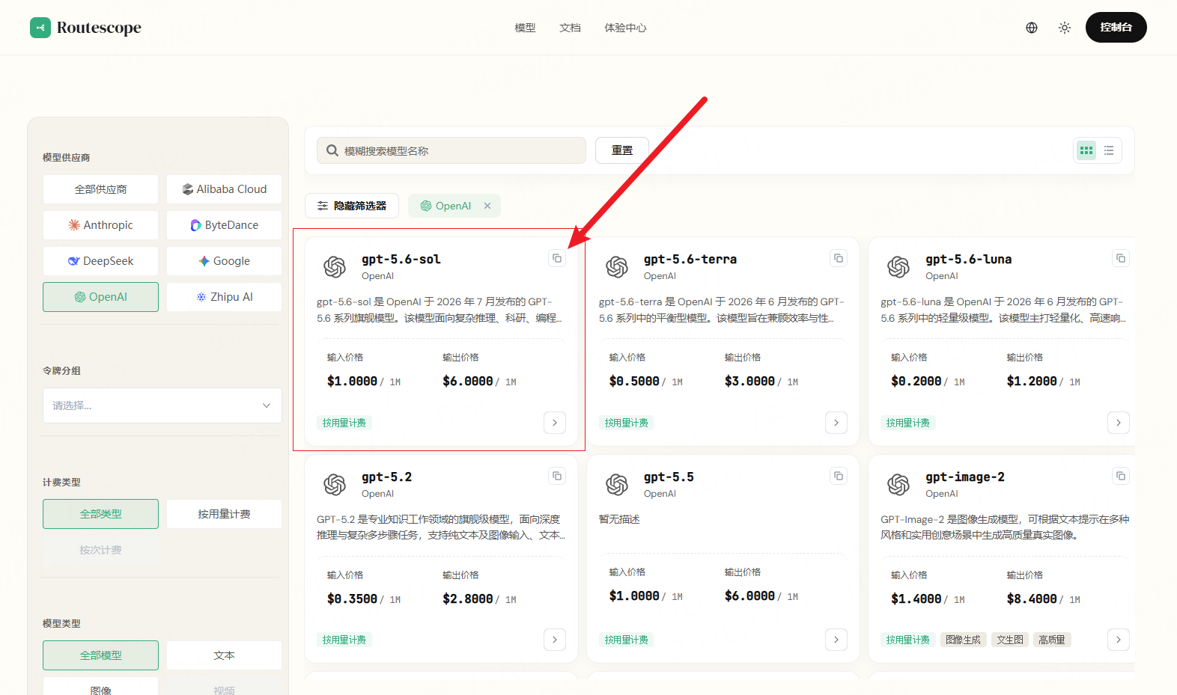Copy the gpt-5.6-luna model name
1177x695 pixels.
1121,258
